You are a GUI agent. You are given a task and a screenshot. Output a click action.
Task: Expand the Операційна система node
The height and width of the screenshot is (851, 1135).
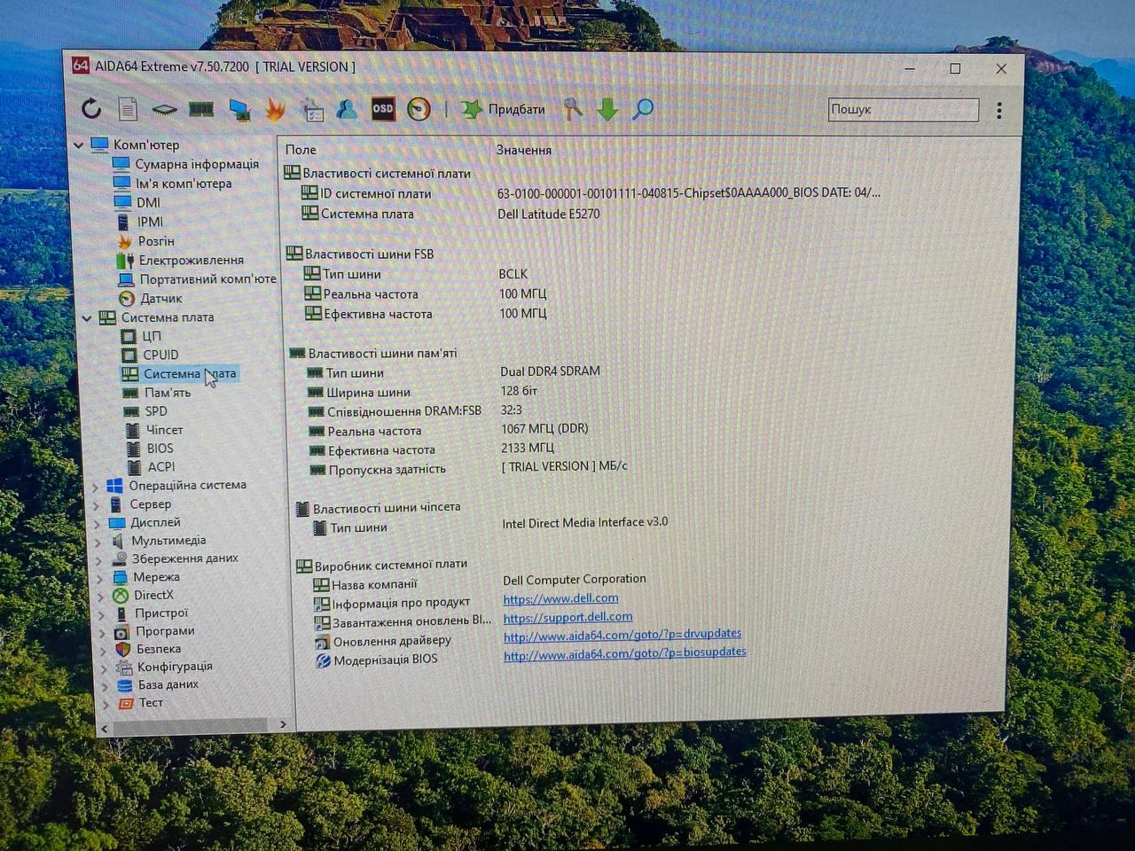point(96,487)
